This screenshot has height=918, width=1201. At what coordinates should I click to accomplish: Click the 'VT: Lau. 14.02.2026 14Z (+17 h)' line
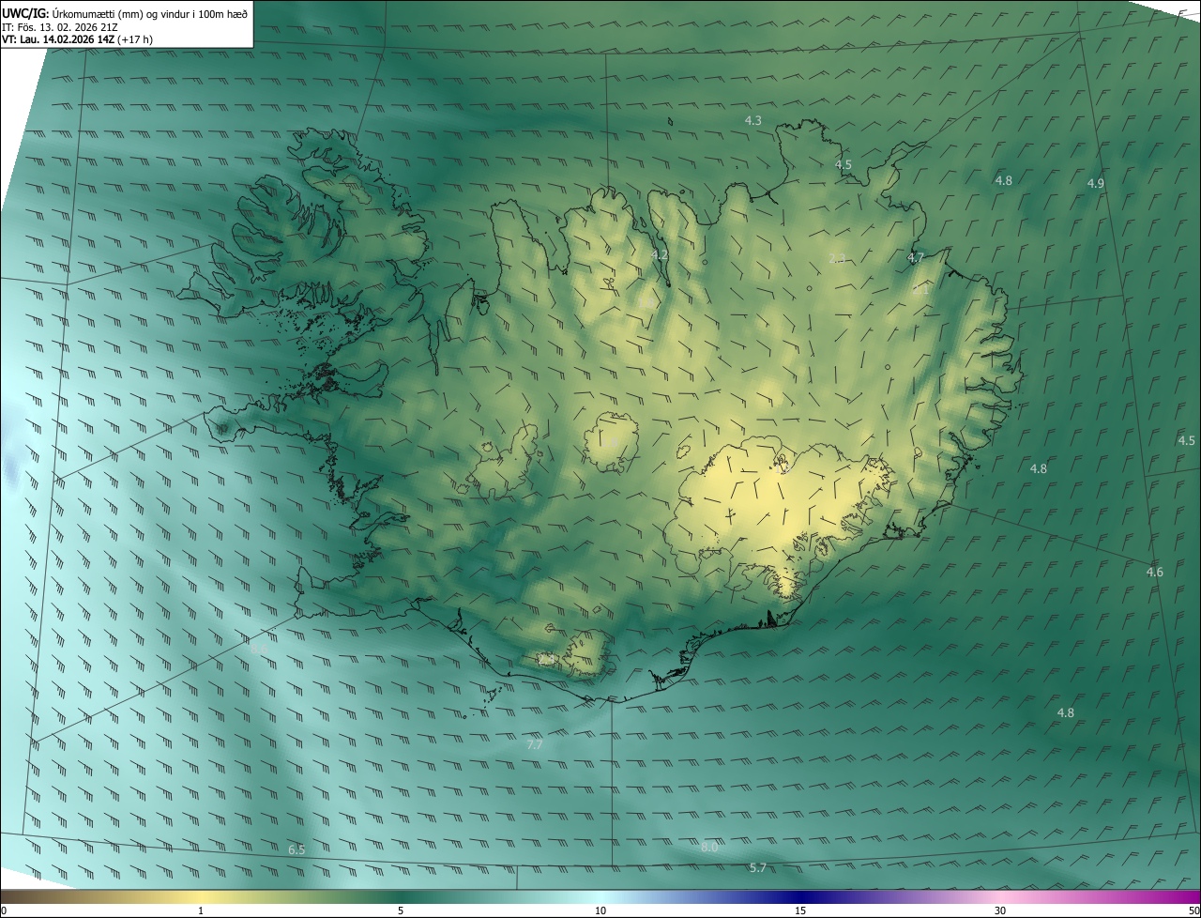point(77,39)
